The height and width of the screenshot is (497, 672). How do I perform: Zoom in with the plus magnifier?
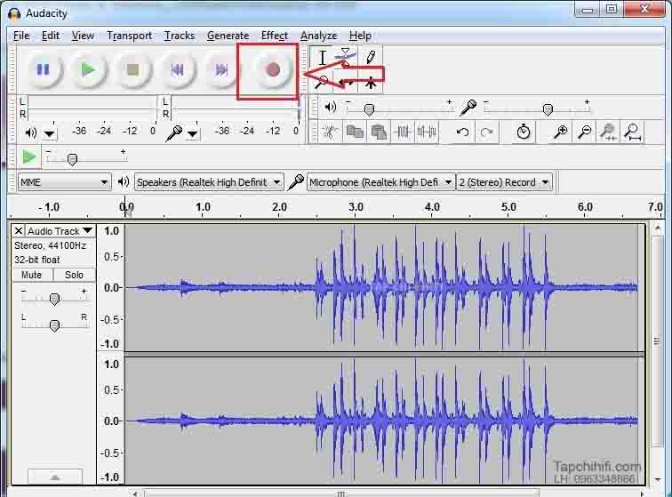(x=560, y=132)
